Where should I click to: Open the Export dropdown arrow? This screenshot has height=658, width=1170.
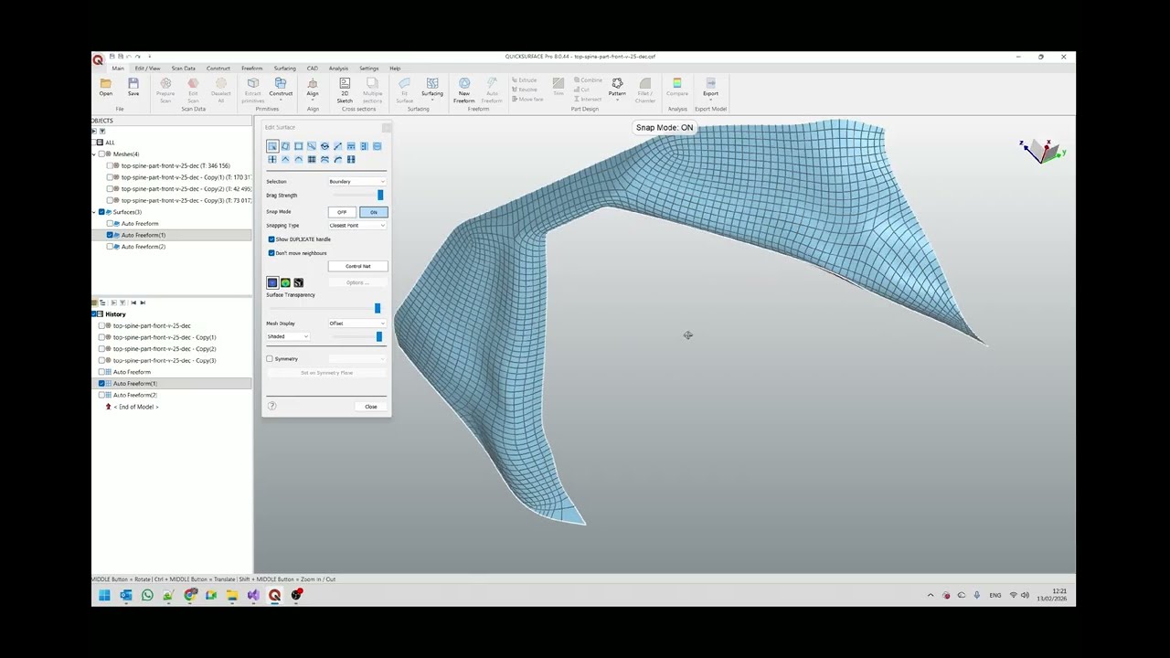710,101
